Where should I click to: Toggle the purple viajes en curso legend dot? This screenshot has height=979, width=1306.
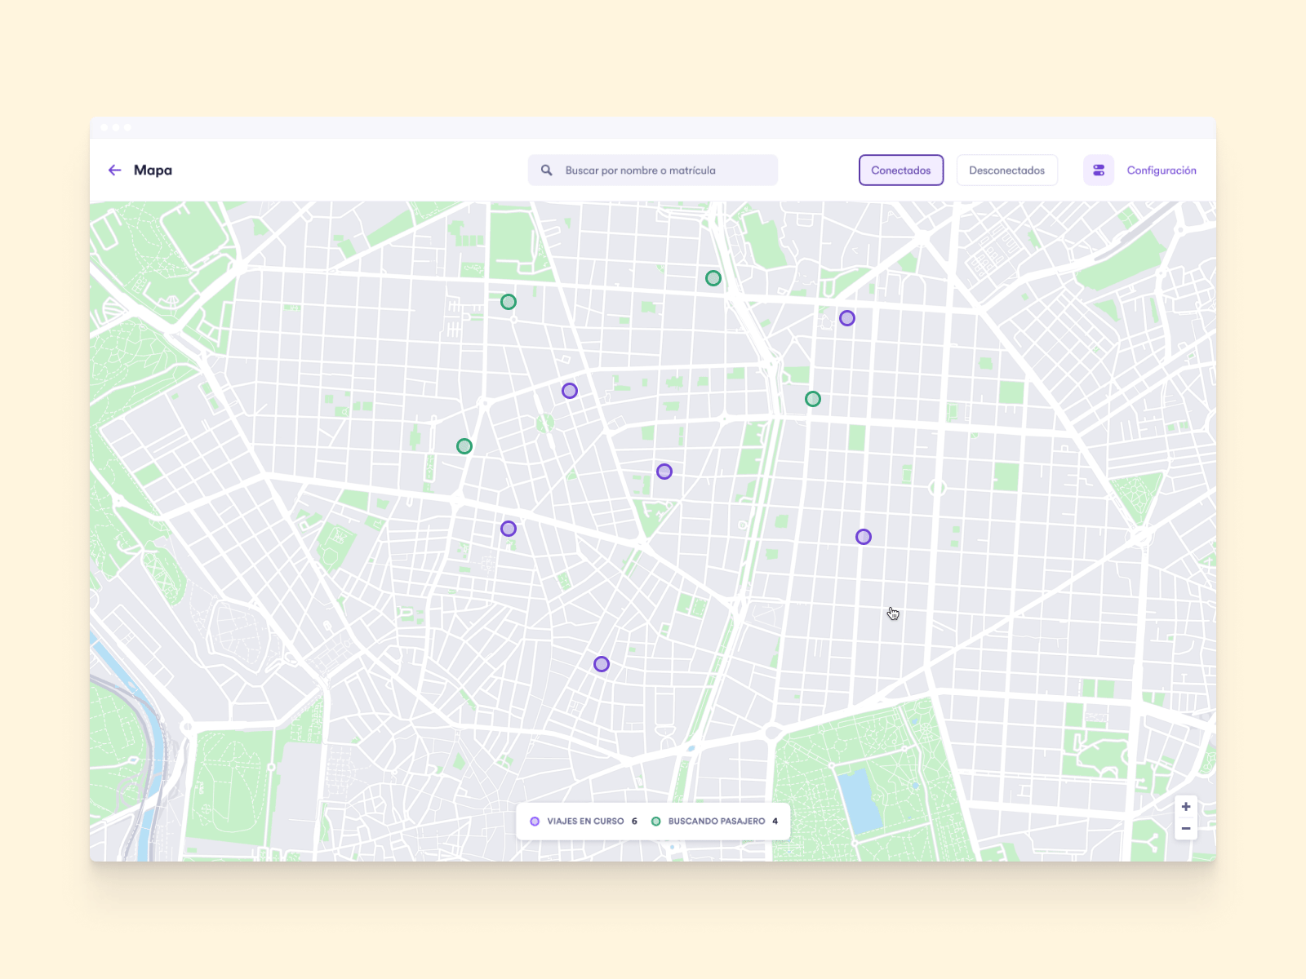click(x=535, y=821)
